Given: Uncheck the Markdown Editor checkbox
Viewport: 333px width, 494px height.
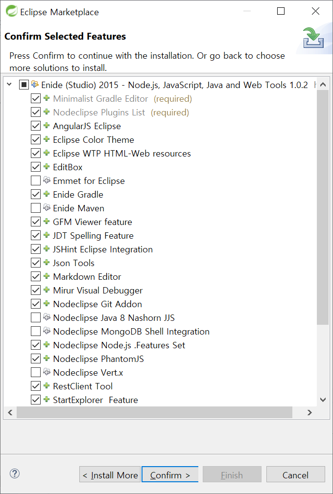Looking at the screenshot, I should click(36, 276).
